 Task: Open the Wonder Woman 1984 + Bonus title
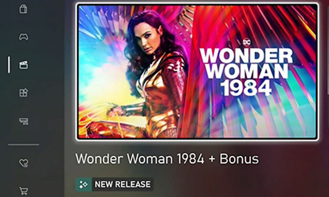(167, 159)
